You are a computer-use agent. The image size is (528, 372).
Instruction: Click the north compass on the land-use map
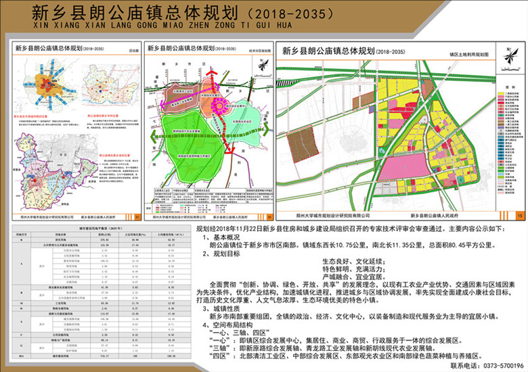click(511, 56)
